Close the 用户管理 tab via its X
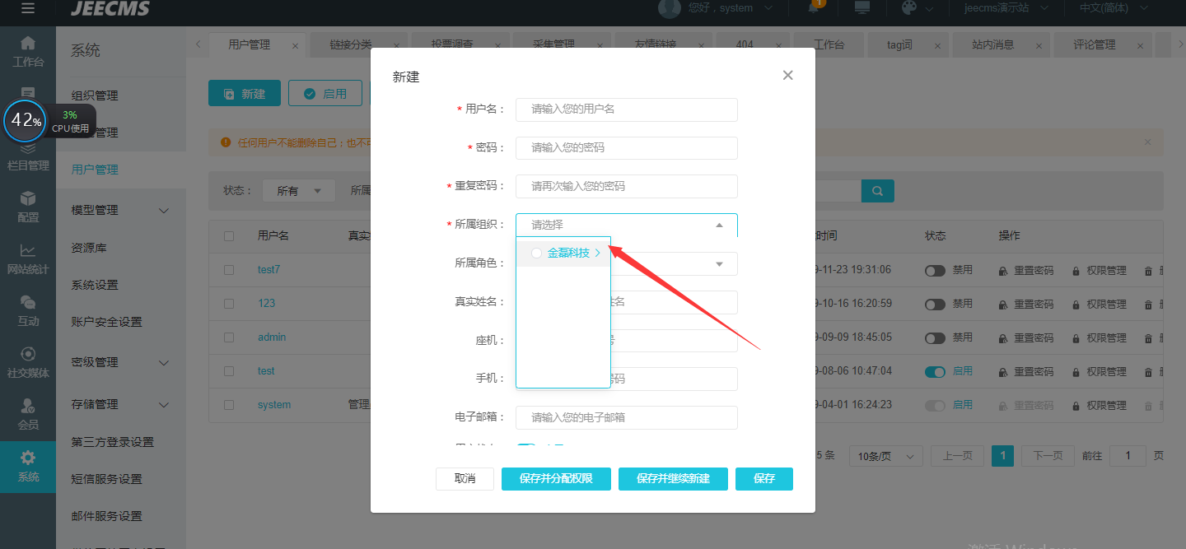Screen dimensions: 1186x549 (295, 45)
